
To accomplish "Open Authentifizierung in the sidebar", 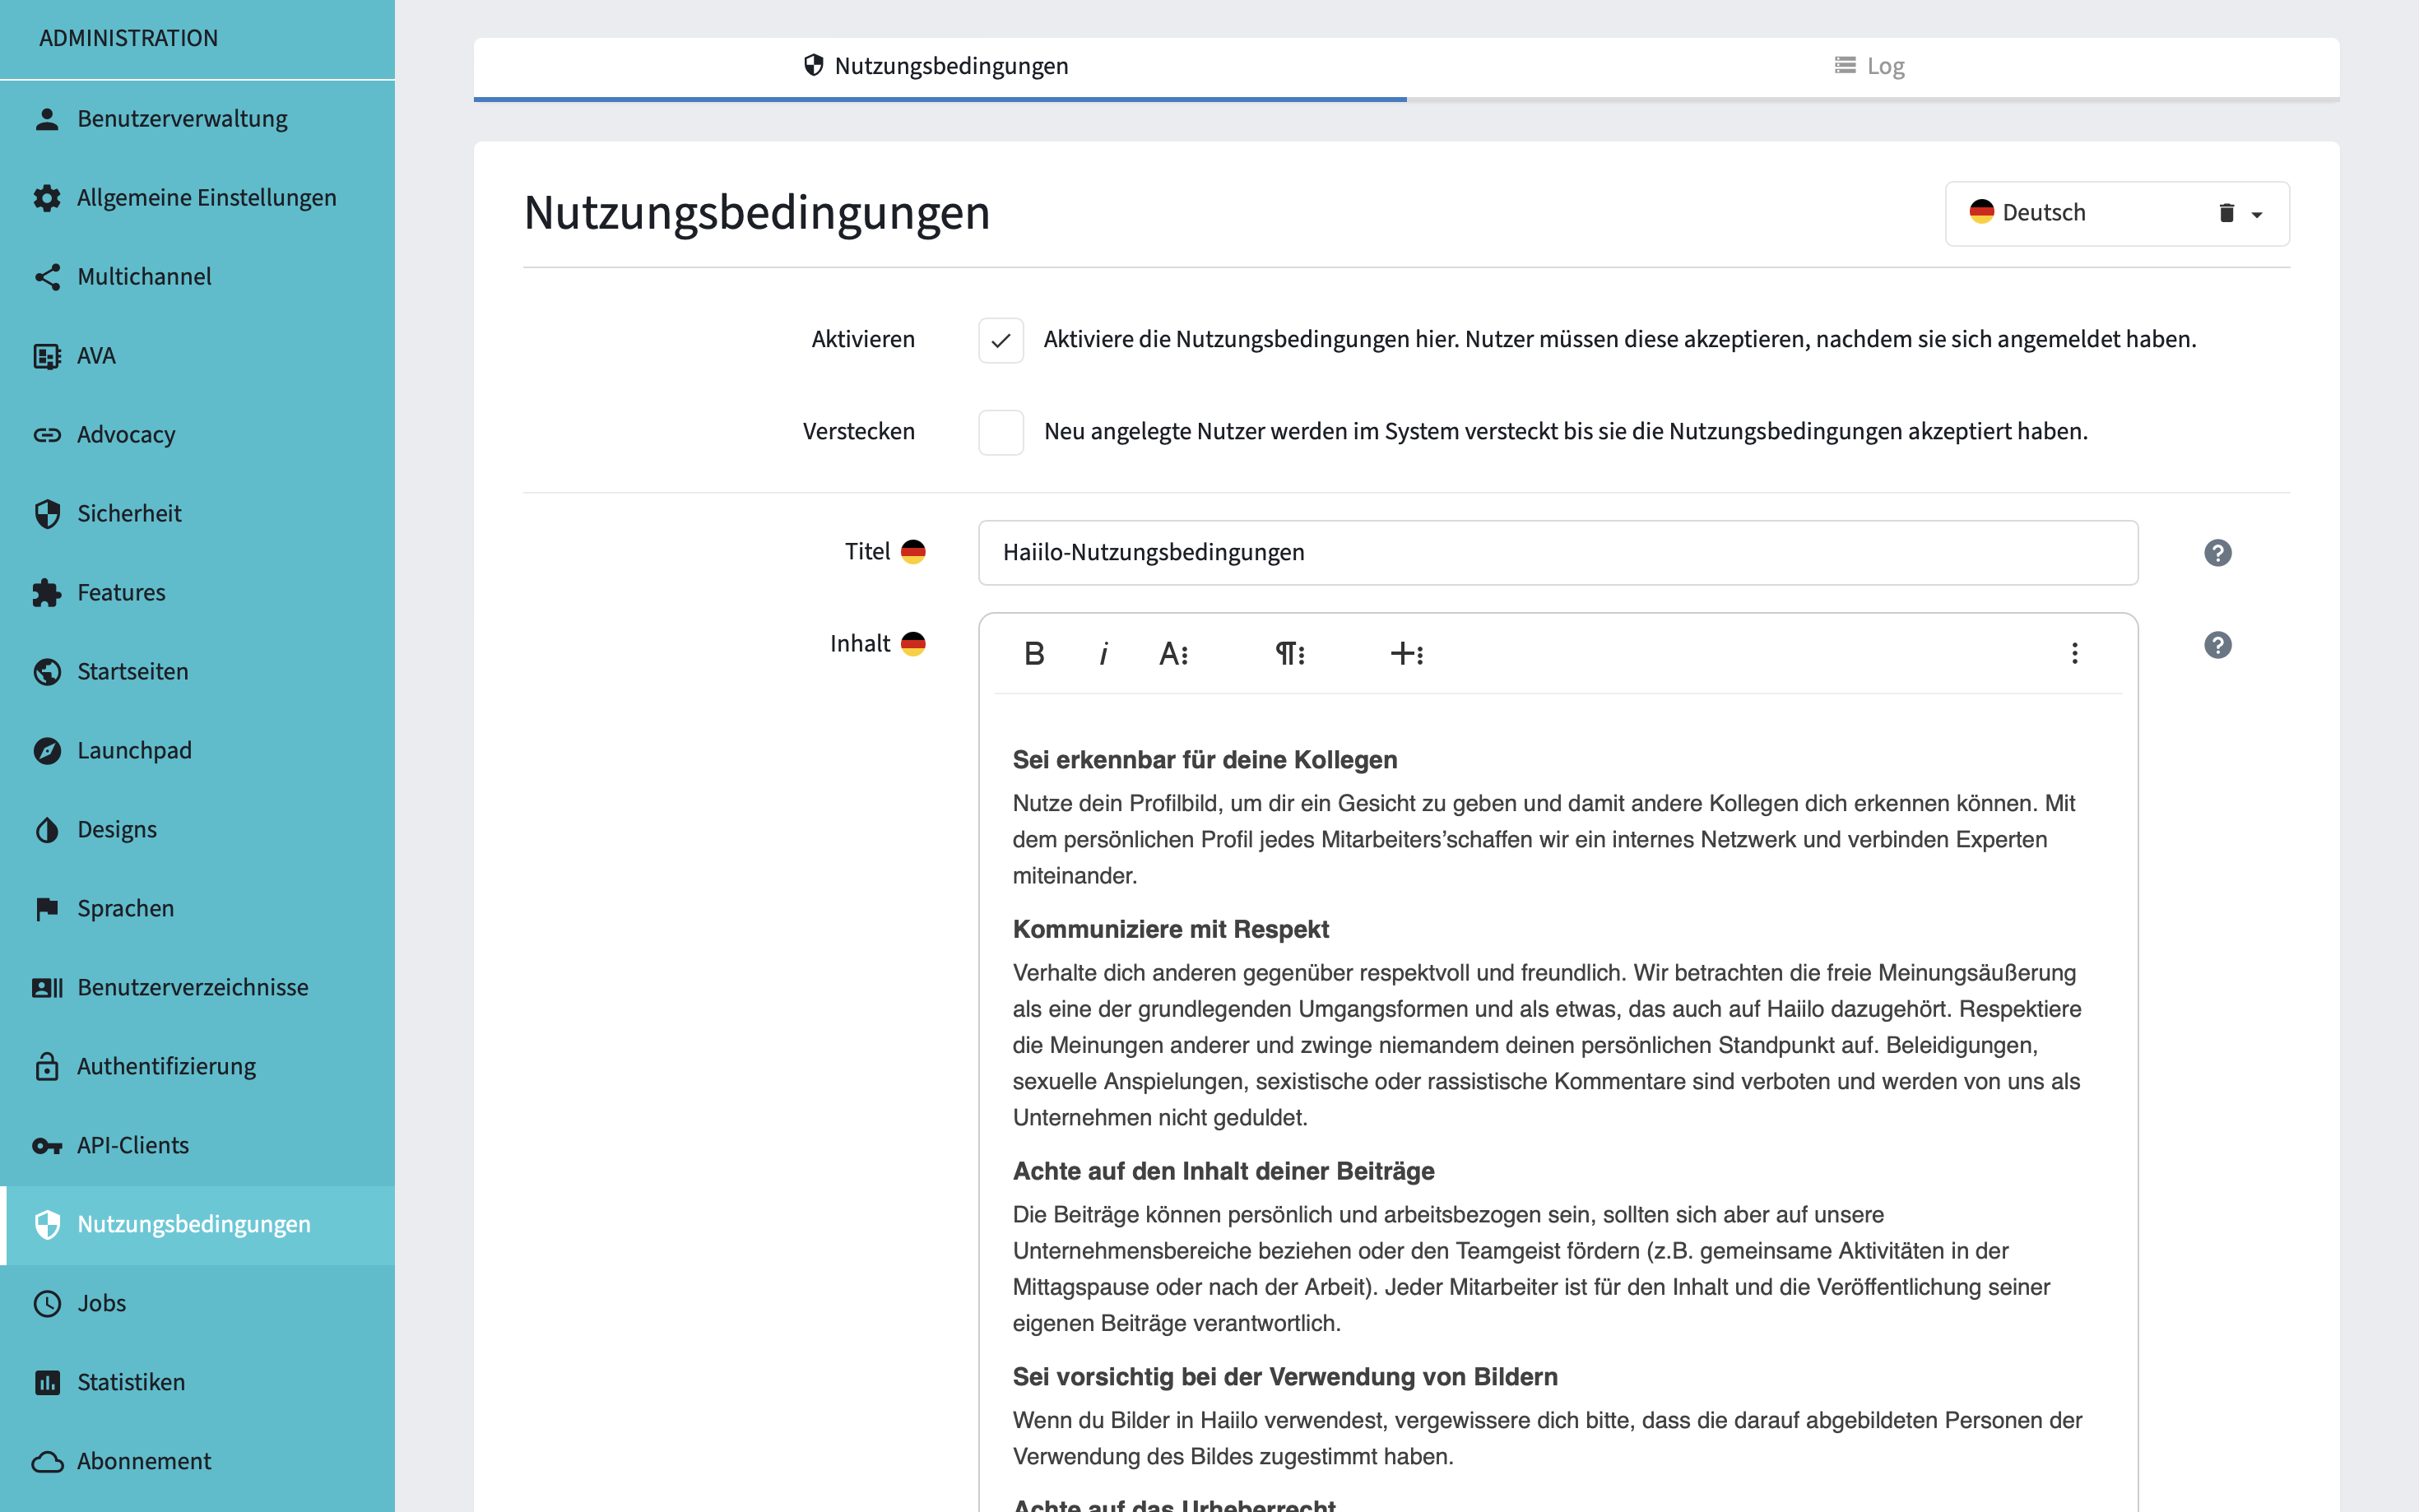I will [x=197, y=1067].
